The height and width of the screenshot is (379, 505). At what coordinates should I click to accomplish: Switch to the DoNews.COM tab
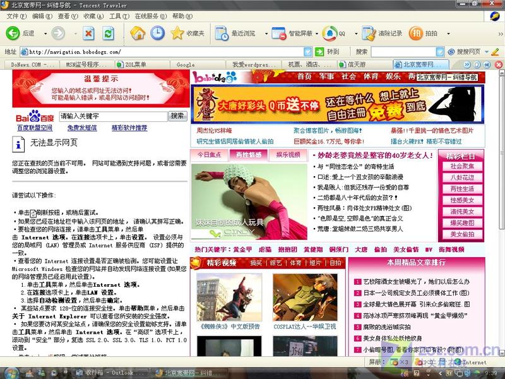32,65
